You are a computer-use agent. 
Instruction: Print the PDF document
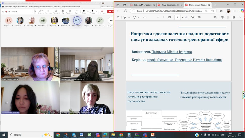(222, 17)
